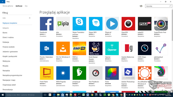
Task: Click the user account avatar icon
Action: 141,6
